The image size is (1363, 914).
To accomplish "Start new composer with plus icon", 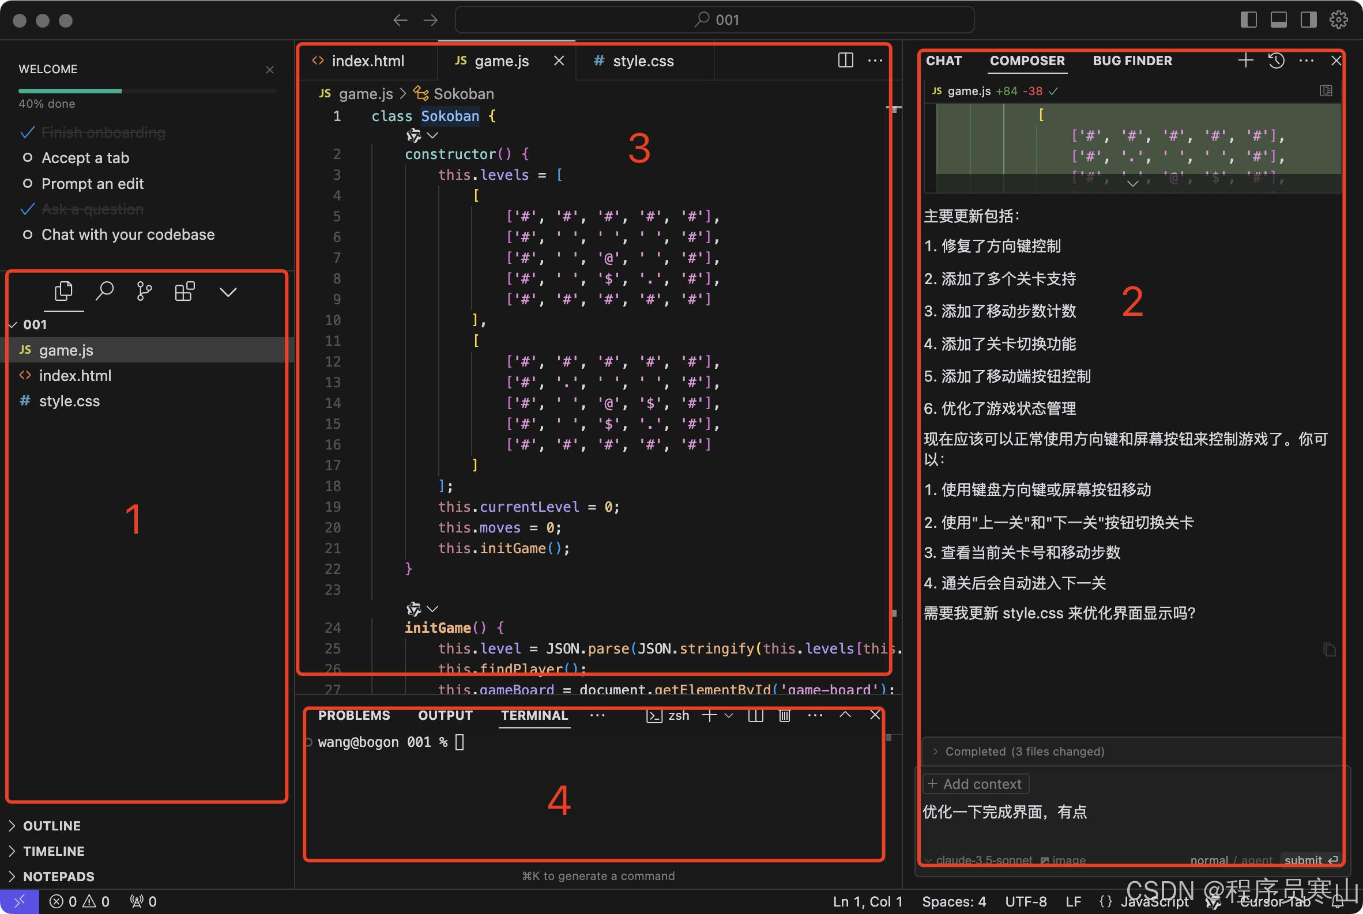I will [x=1245, y=61].
